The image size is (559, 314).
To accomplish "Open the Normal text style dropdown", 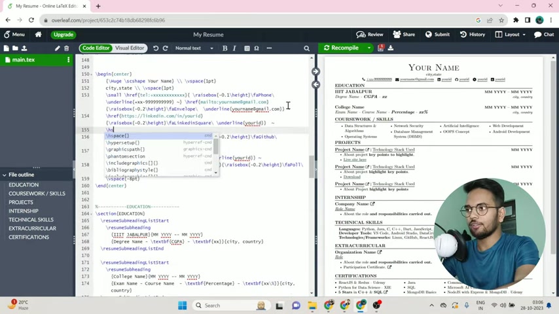I will pyautogui.click(x=194, y=48).
